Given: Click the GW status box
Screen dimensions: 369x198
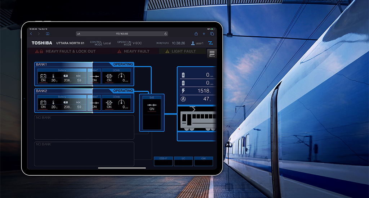Looking at the screenshot, I should (x=204, y=161).
